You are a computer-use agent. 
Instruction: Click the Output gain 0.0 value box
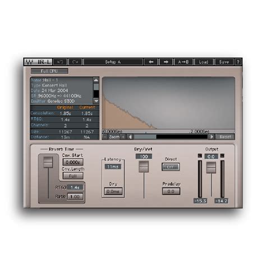click(x=211, y=157)
